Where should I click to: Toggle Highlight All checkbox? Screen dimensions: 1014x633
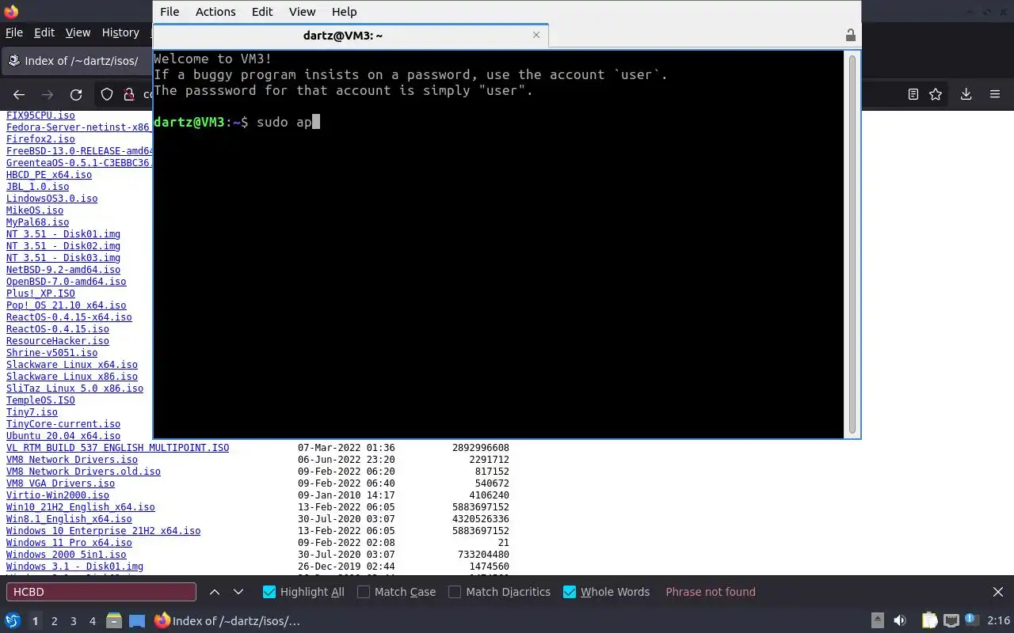tap(303, 592)
